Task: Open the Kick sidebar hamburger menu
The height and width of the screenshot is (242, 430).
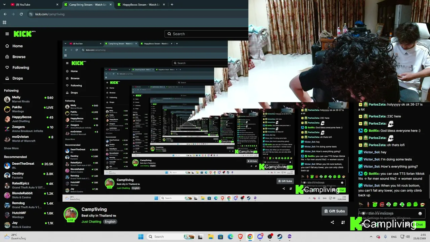Action: point(7,34)
